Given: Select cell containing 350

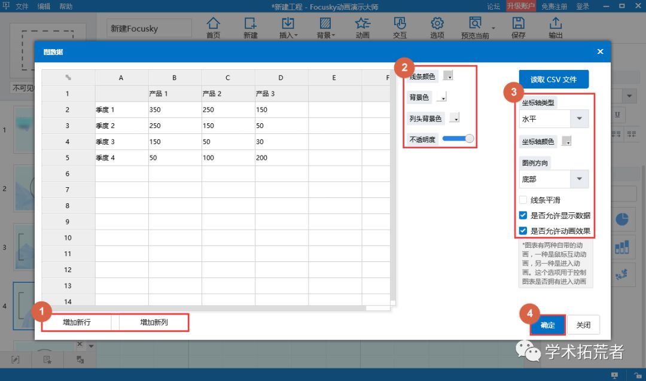Looking at the screenshot, I should coord(175,109).
